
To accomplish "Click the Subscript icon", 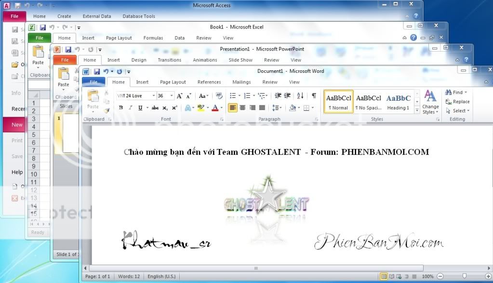I will [x=165, y=108].
